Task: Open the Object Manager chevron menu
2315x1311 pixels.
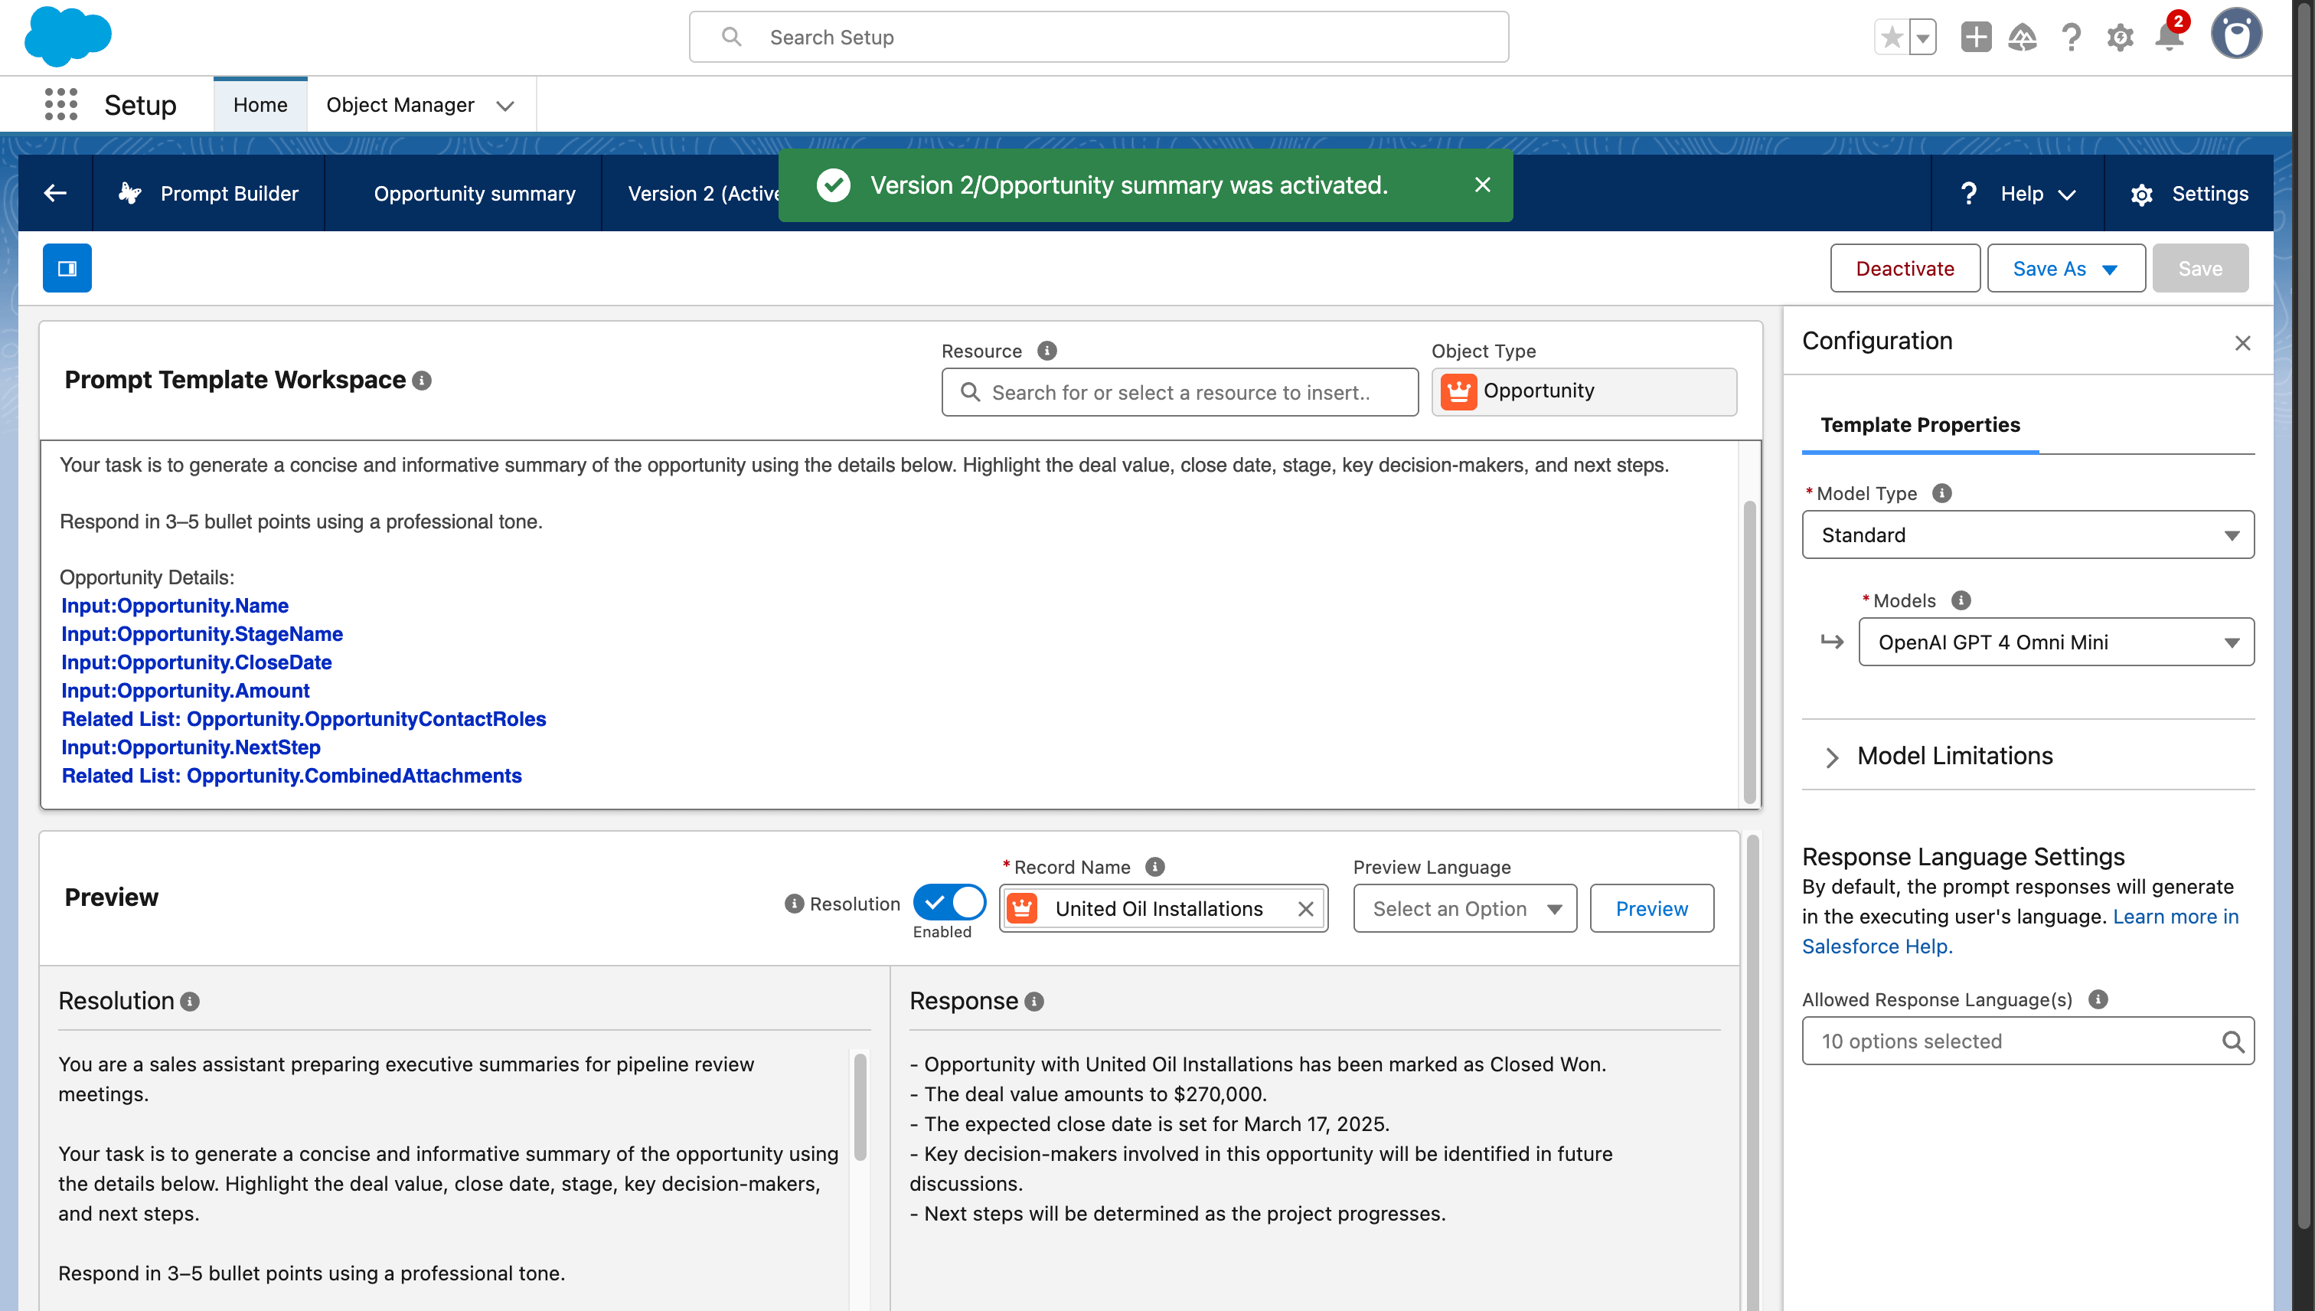Action: (x=506, y=106)
